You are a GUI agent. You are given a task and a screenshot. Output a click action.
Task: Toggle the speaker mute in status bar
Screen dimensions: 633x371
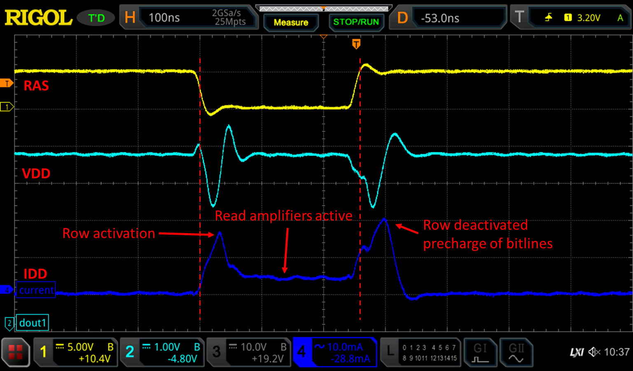[x=594, y=352]
